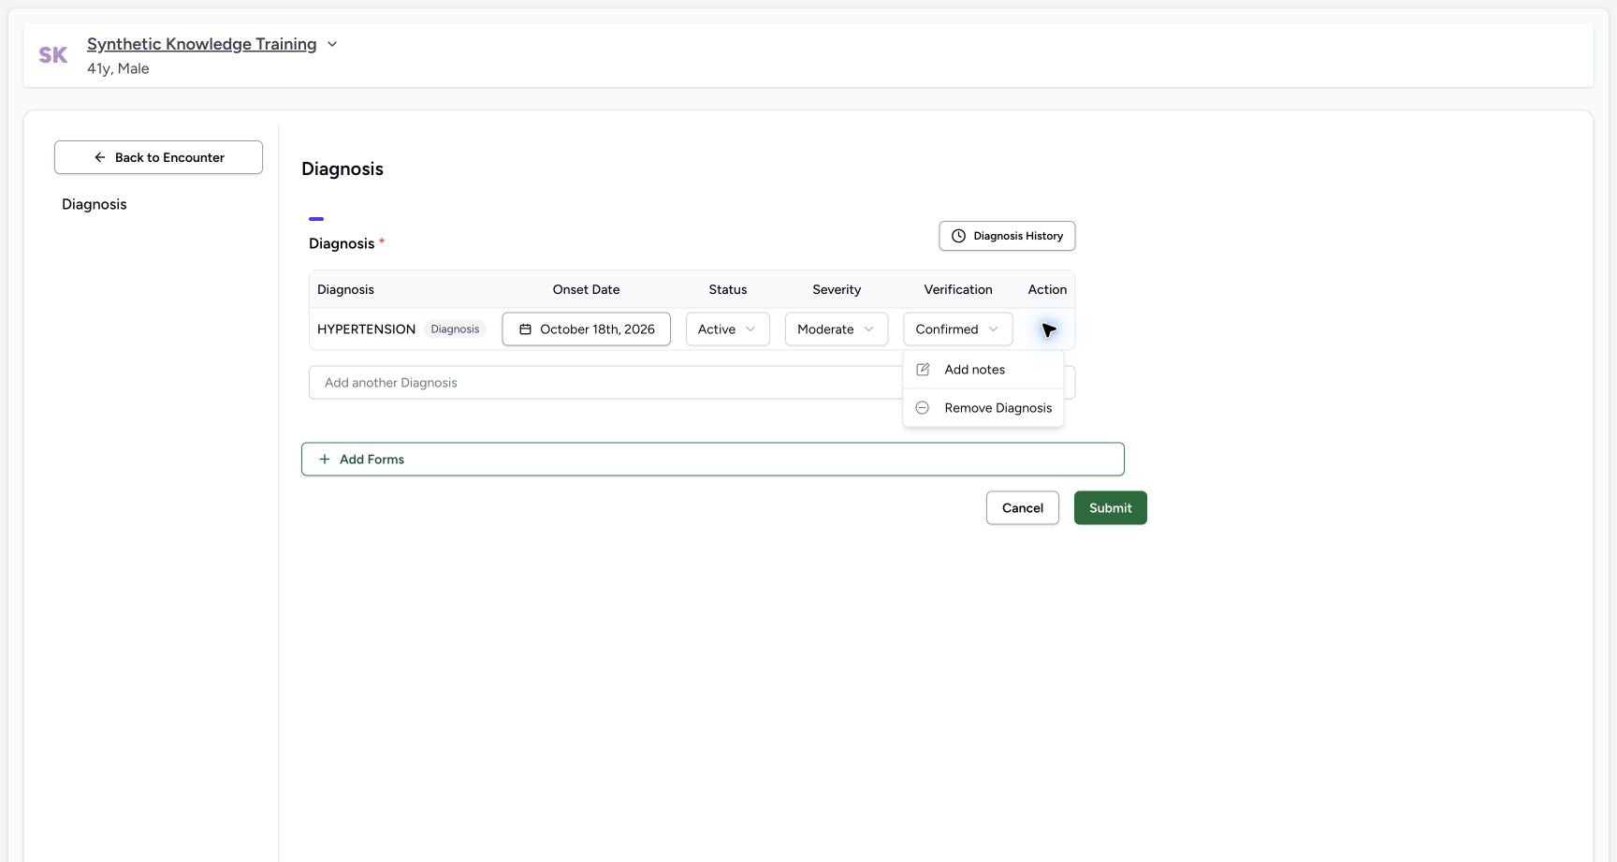This screenshot has width=1617, height=862.
Task: Open the Diagnosis History button
Action: tap(1007, 236)
